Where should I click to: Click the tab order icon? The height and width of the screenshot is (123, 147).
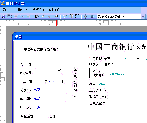point(9,16)
